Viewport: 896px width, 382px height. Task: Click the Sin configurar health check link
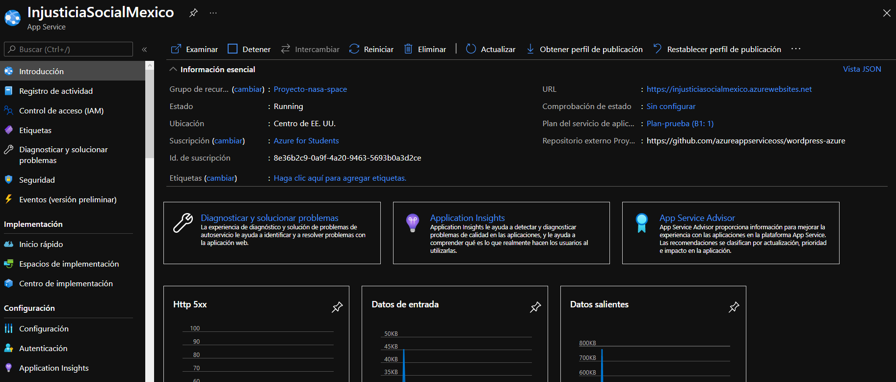pyautogui.click(x=671, y=107)
